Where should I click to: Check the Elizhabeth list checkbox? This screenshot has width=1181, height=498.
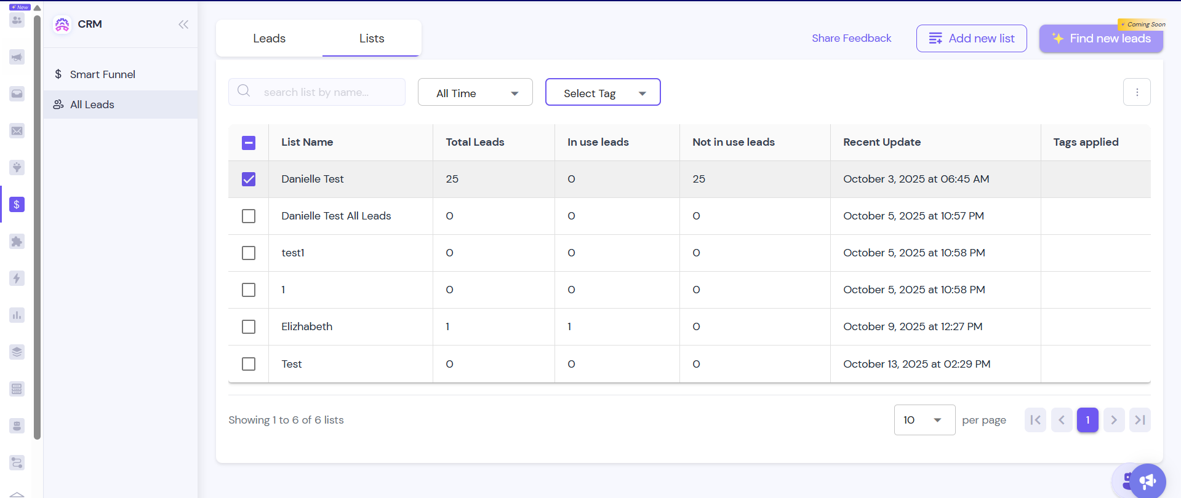(249, 326)
